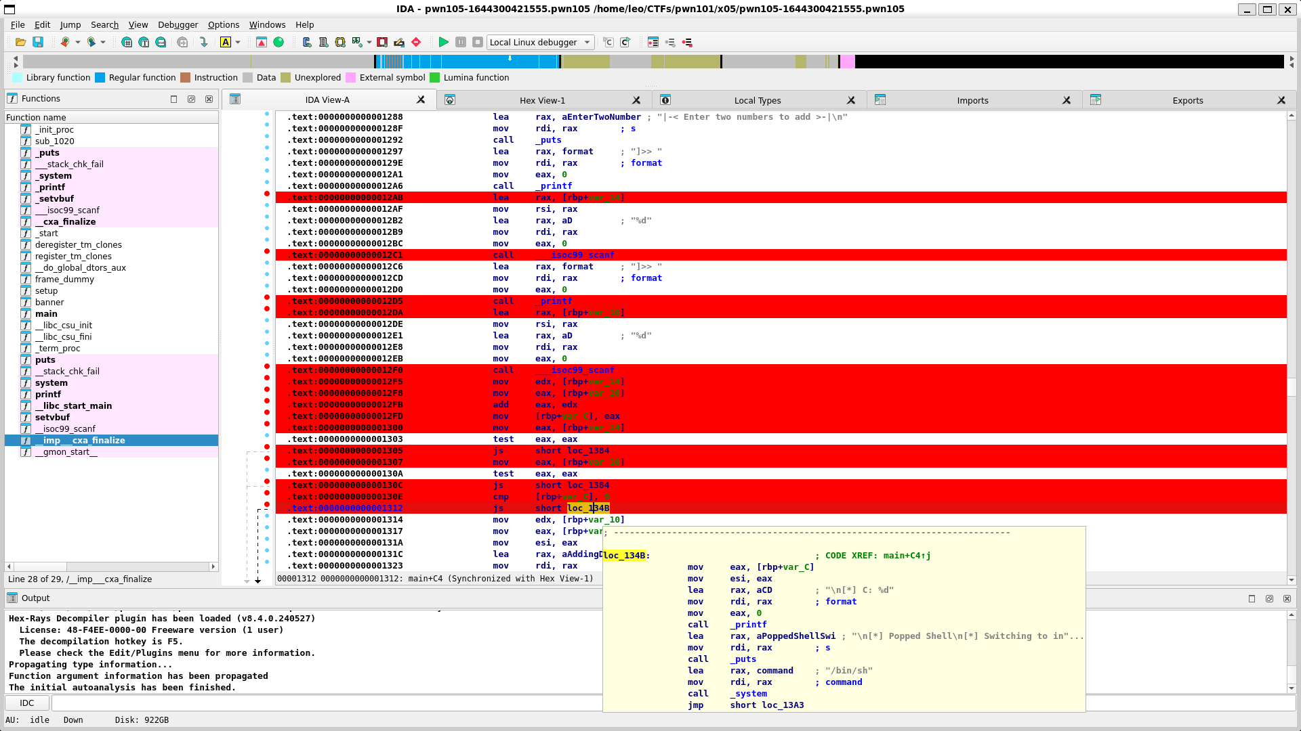Switch to the Local Types tab
This screenshot has height=731, width=1301.
[x=757, y=100]
